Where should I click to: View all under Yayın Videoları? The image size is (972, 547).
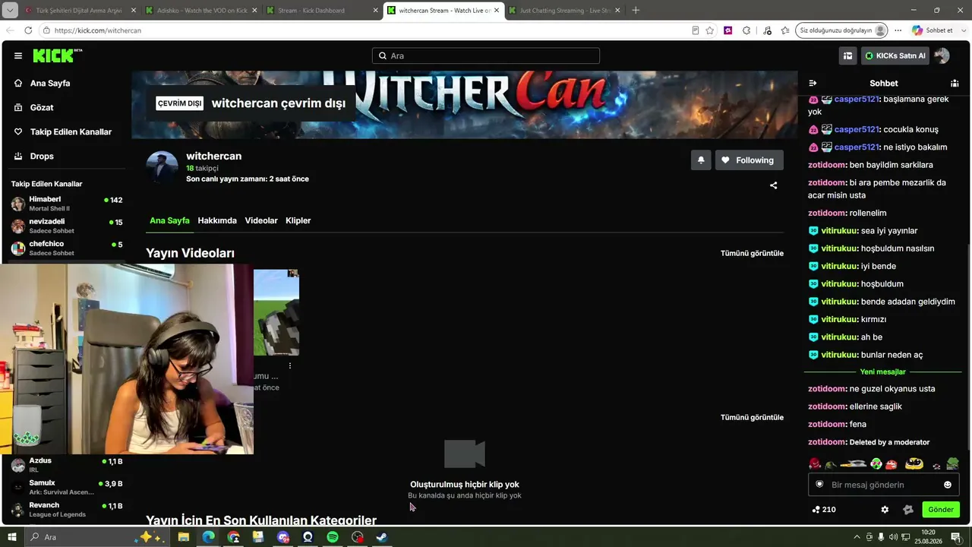[752, 253]
